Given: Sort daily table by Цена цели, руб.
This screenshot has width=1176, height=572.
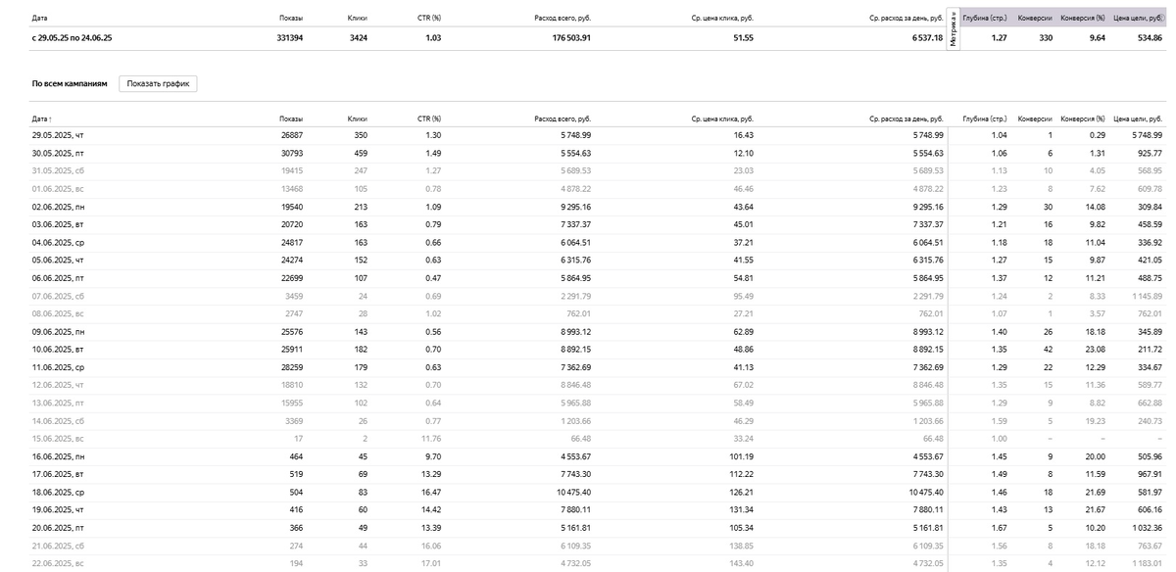Looking at the screenshot, I should tap(1138, 119).
